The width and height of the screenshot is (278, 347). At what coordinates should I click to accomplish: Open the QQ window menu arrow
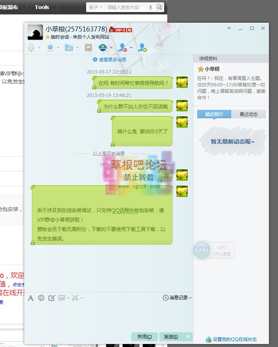pos(229,28)
